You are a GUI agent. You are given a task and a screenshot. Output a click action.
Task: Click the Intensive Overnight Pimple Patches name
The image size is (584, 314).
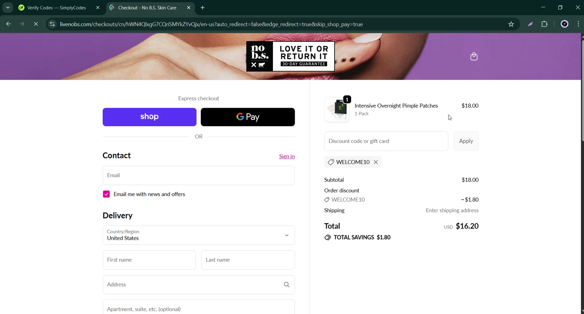(396, 106)
